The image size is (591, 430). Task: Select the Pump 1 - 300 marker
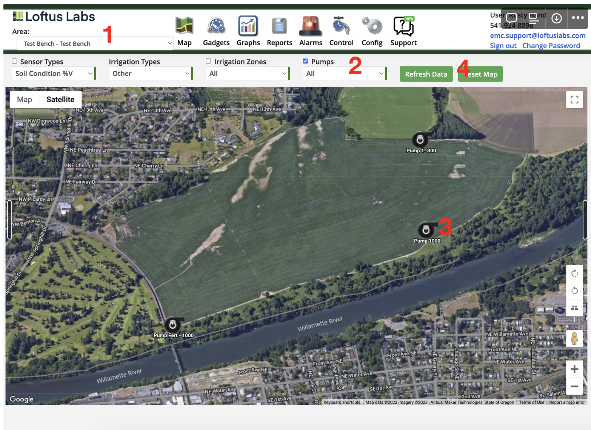tap(420, 140)
